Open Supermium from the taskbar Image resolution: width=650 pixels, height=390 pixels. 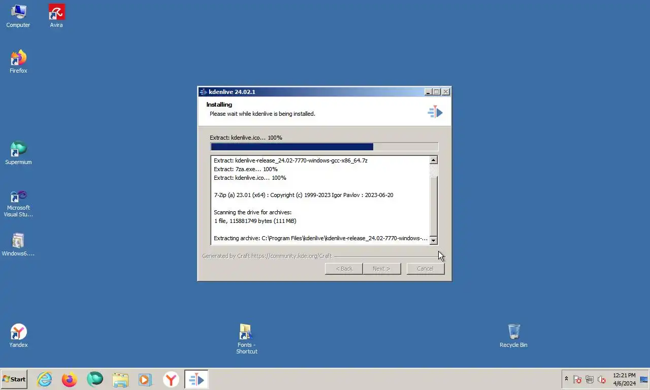click(x=95, y=379)
